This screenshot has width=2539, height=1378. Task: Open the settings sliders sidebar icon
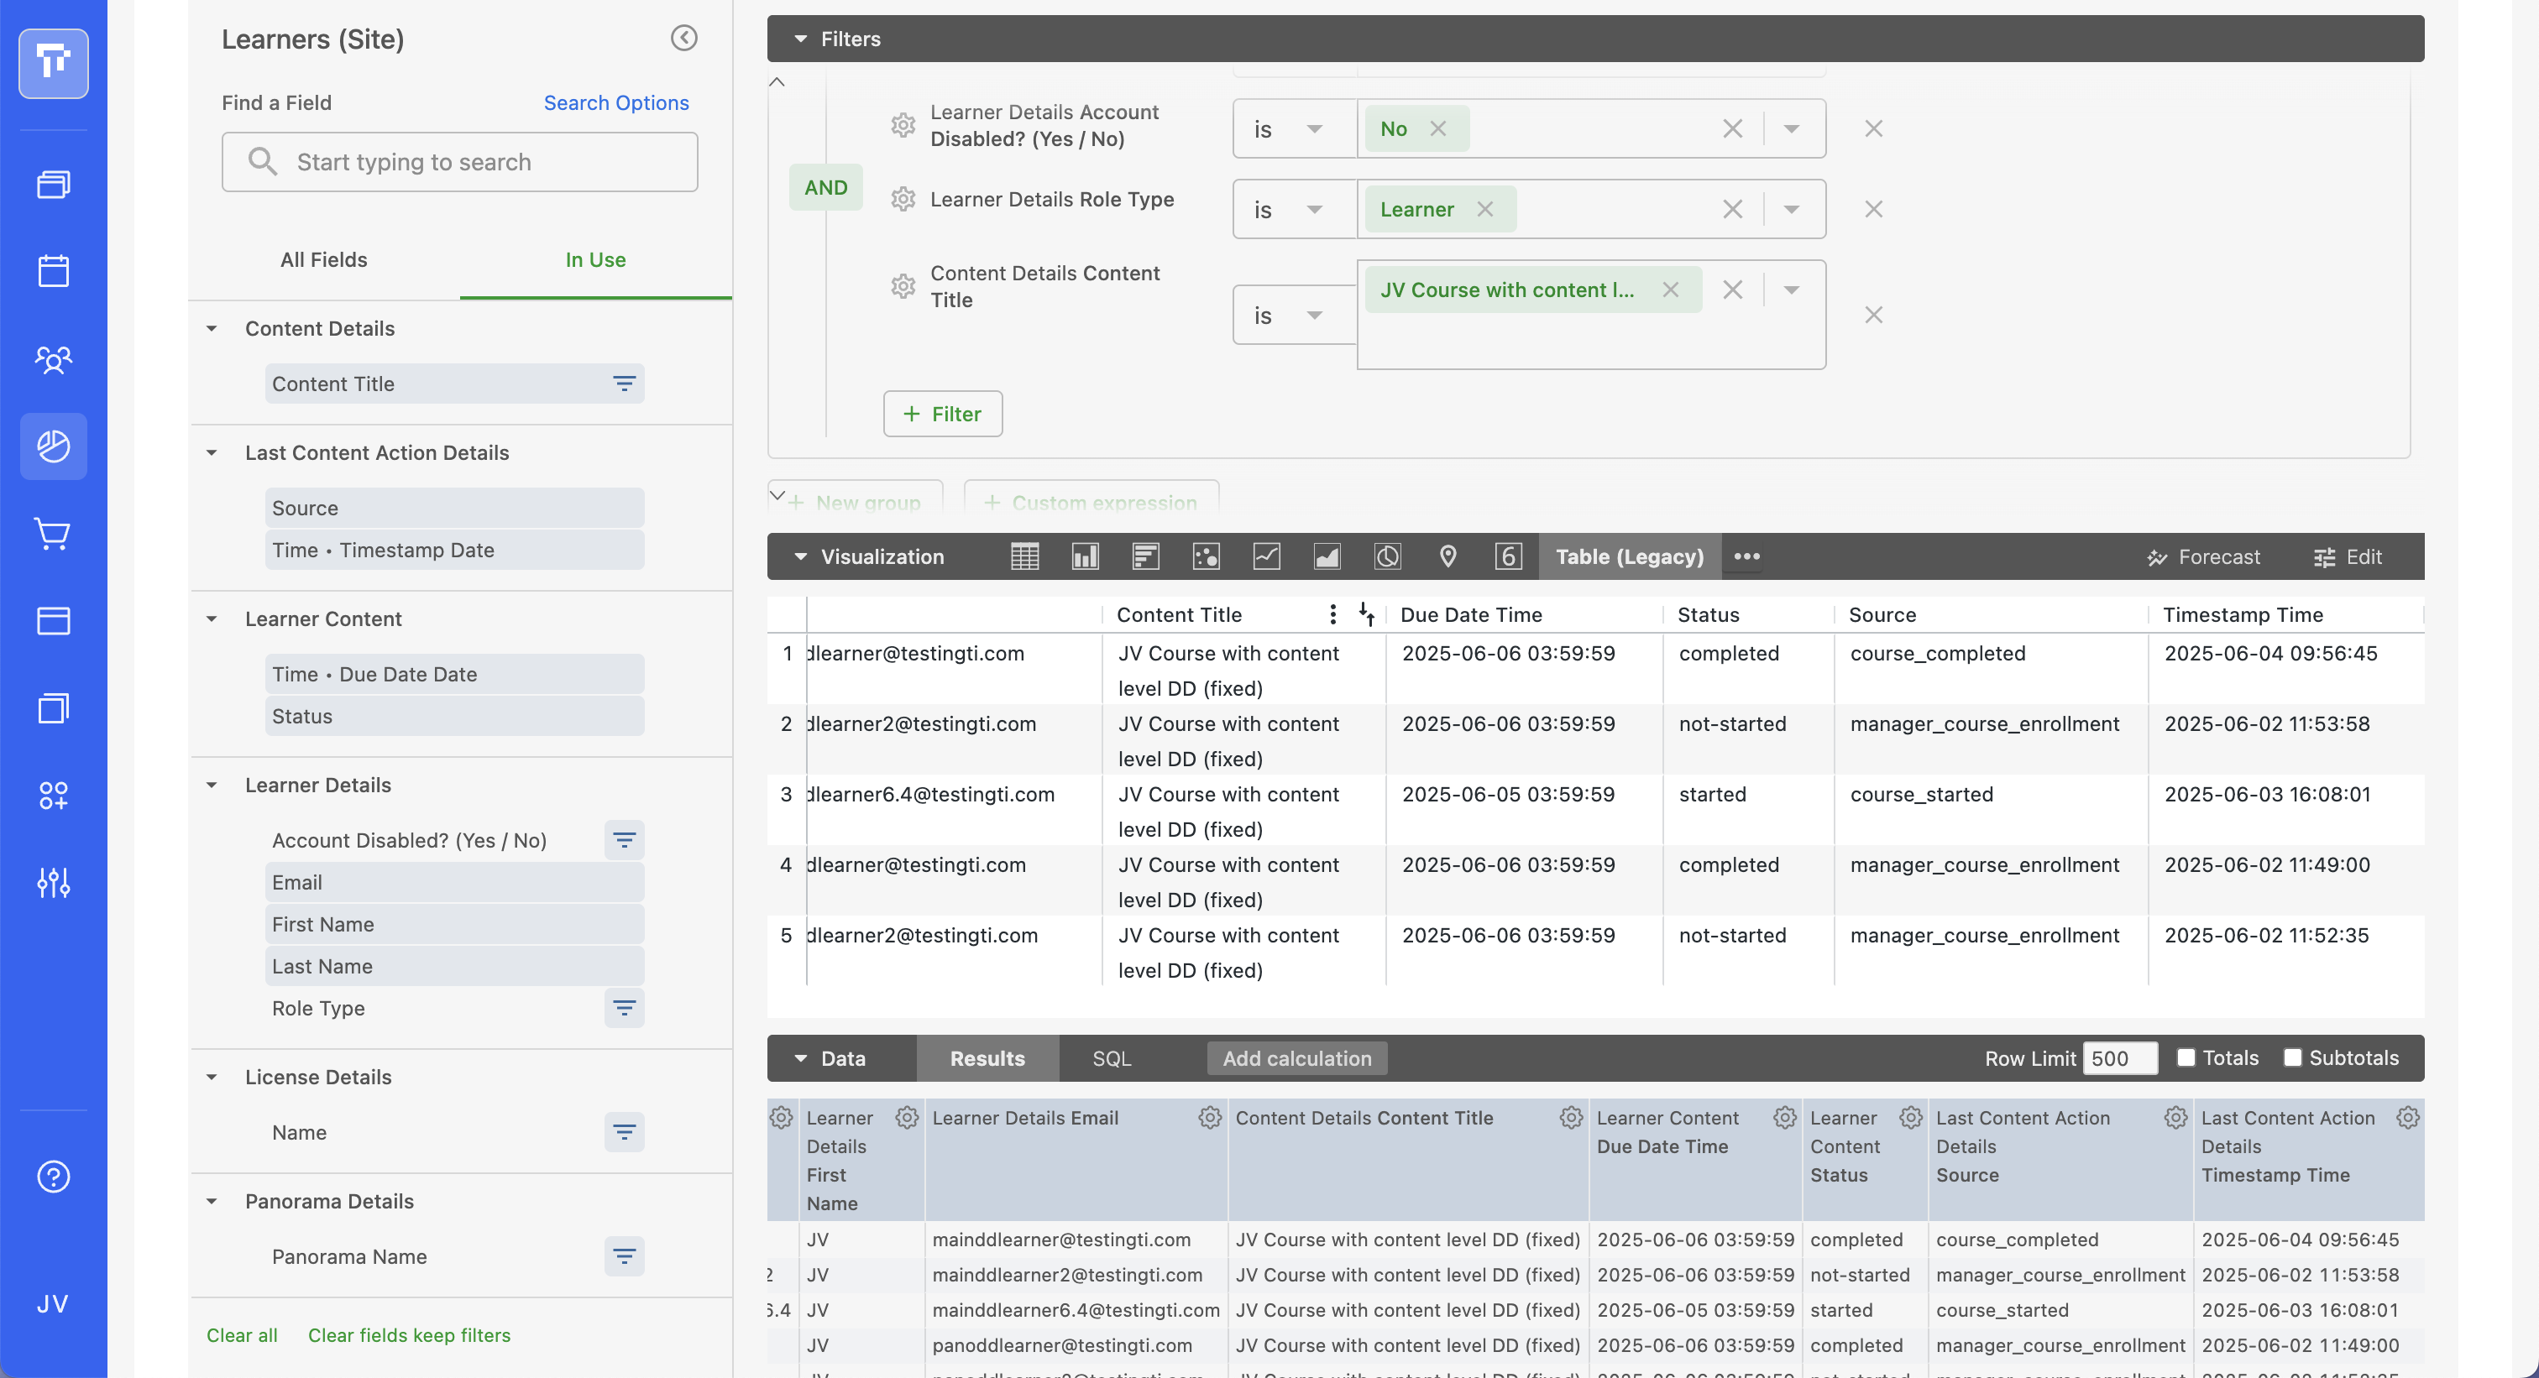click(53, 881)
